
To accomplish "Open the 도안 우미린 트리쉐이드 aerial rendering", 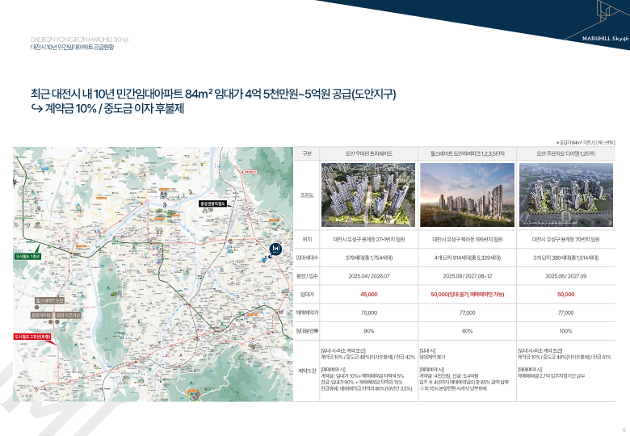I will (x=368, y=195).
